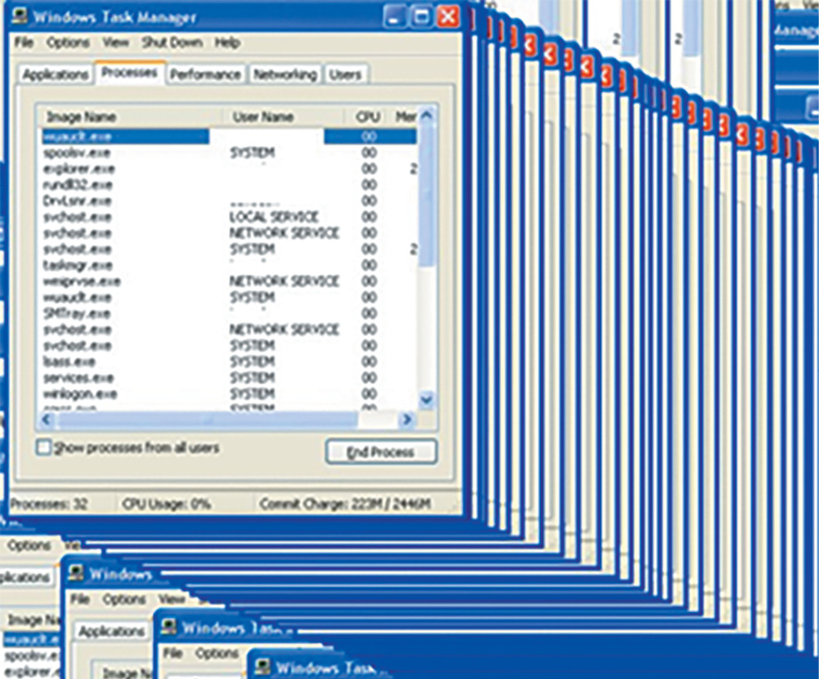Enable Show processes from all users

[x=44, y=448]
